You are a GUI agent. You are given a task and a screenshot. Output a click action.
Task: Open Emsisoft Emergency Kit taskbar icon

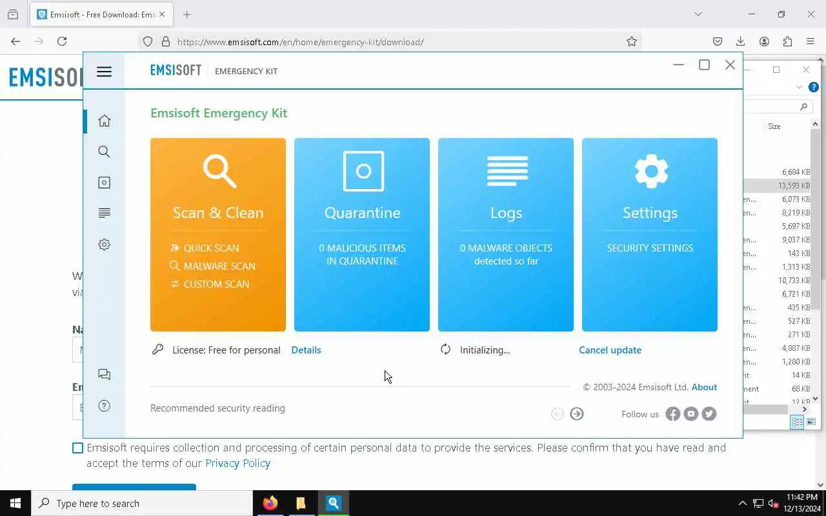point(333,503)
